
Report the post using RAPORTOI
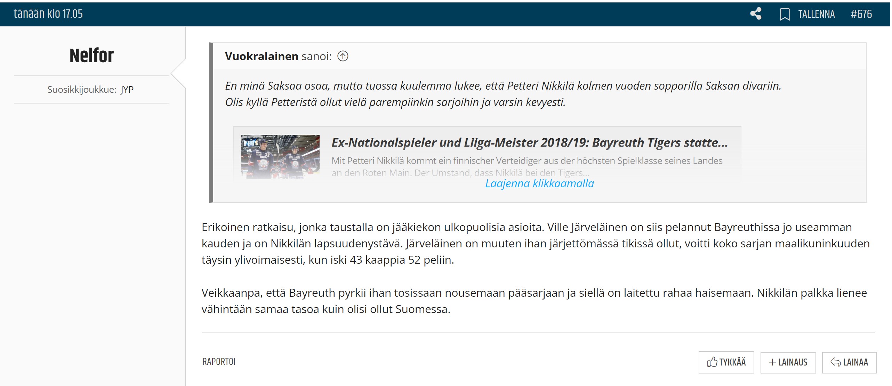click(x=219, y=362)
